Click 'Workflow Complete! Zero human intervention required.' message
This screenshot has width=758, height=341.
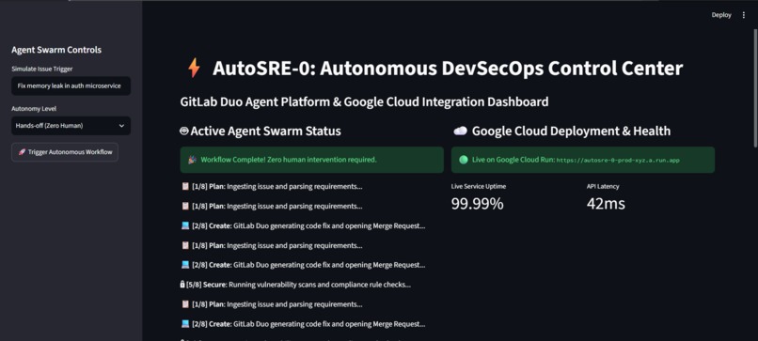click(289, 160)
